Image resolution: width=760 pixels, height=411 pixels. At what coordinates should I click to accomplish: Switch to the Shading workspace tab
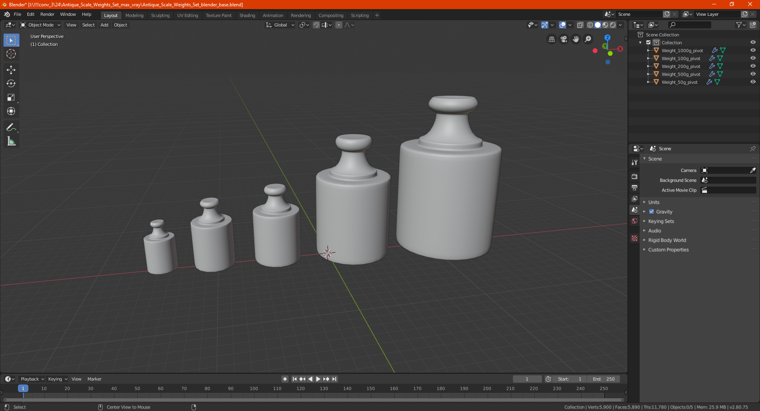point(247,15)
